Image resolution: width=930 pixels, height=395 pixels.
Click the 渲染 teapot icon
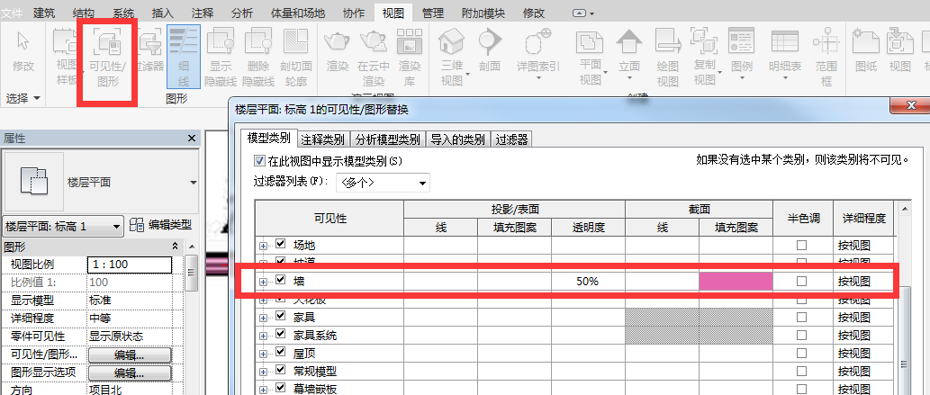[x=337, y=40]
